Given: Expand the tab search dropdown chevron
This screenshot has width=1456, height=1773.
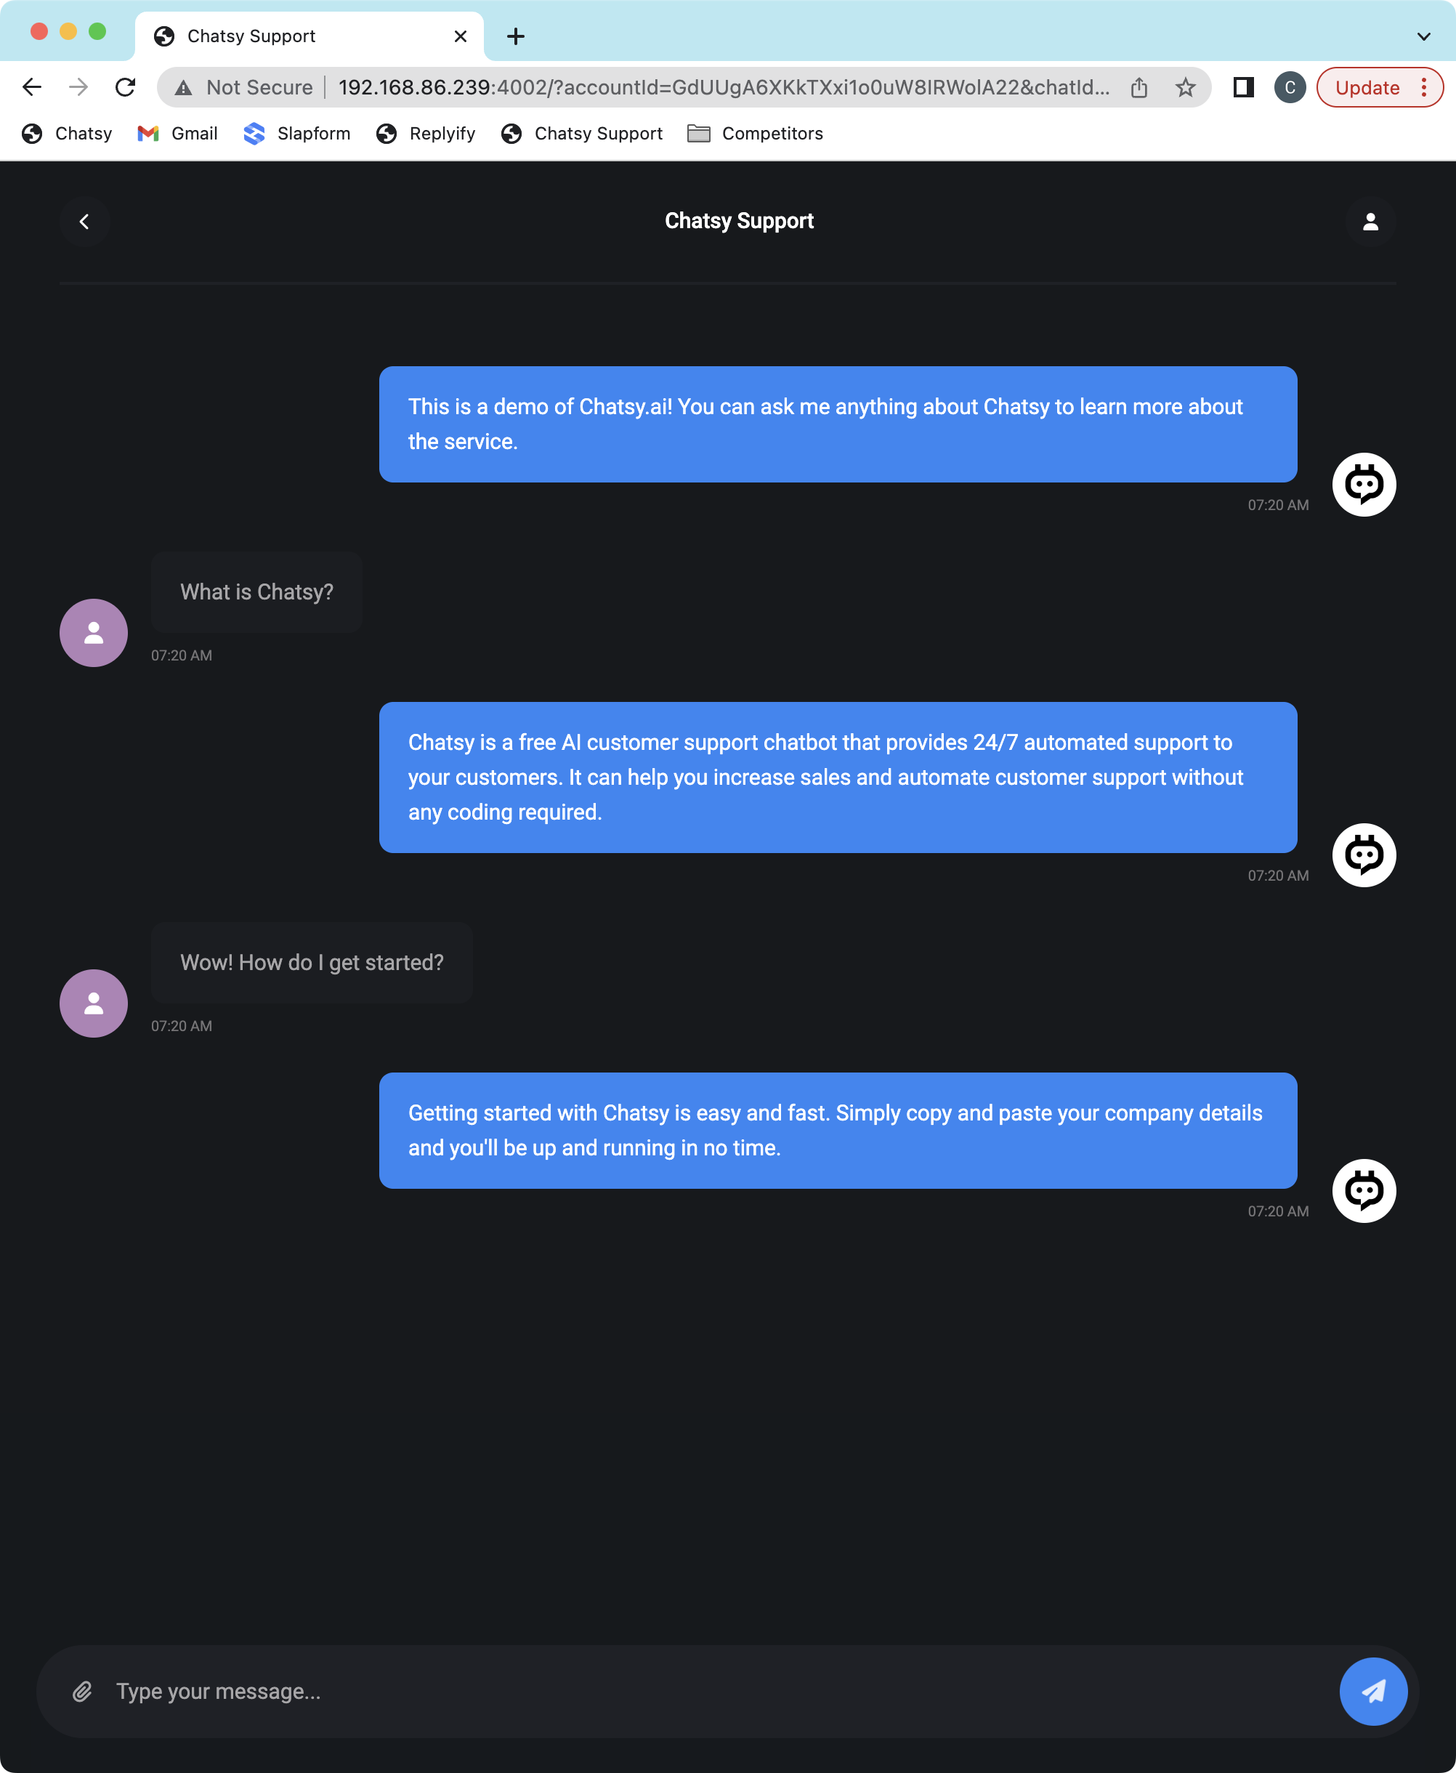Looking at the screenshot, I should [1423, 36].
